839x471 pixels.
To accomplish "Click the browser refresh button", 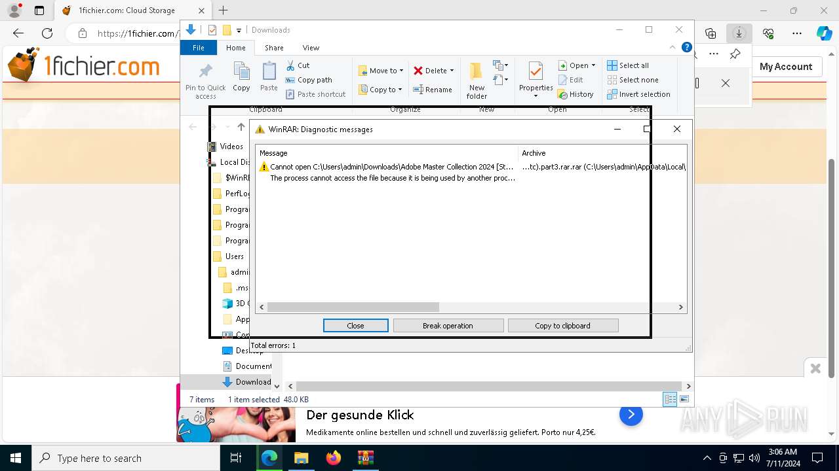I will click(x=47, y=33).
